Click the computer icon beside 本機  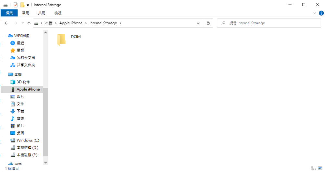[x=10, y=75]
